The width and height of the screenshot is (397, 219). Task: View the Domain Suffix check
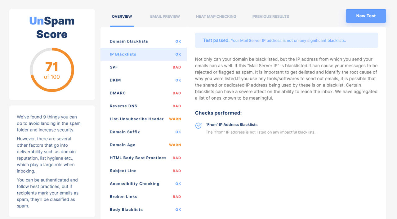point(144,132)
